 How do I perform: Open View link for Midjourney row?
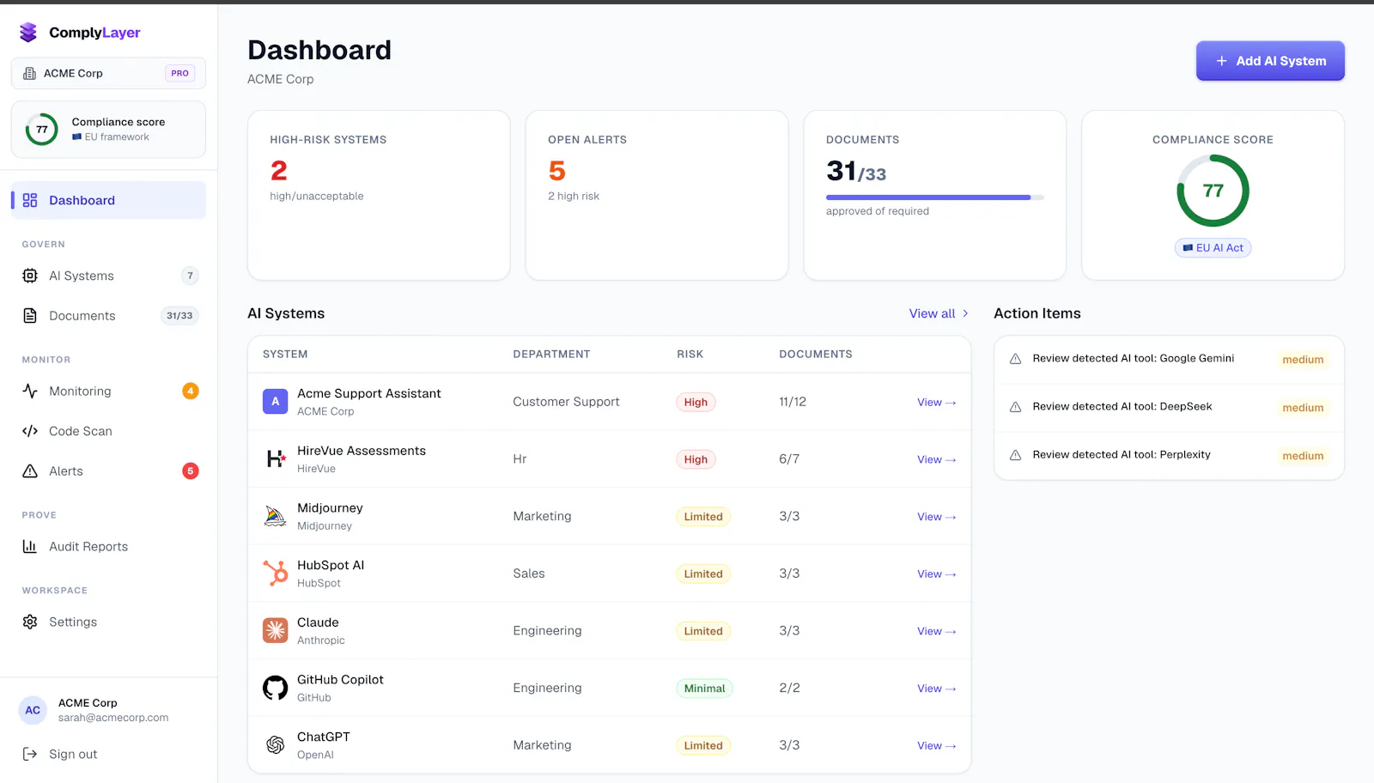[936, 517]
